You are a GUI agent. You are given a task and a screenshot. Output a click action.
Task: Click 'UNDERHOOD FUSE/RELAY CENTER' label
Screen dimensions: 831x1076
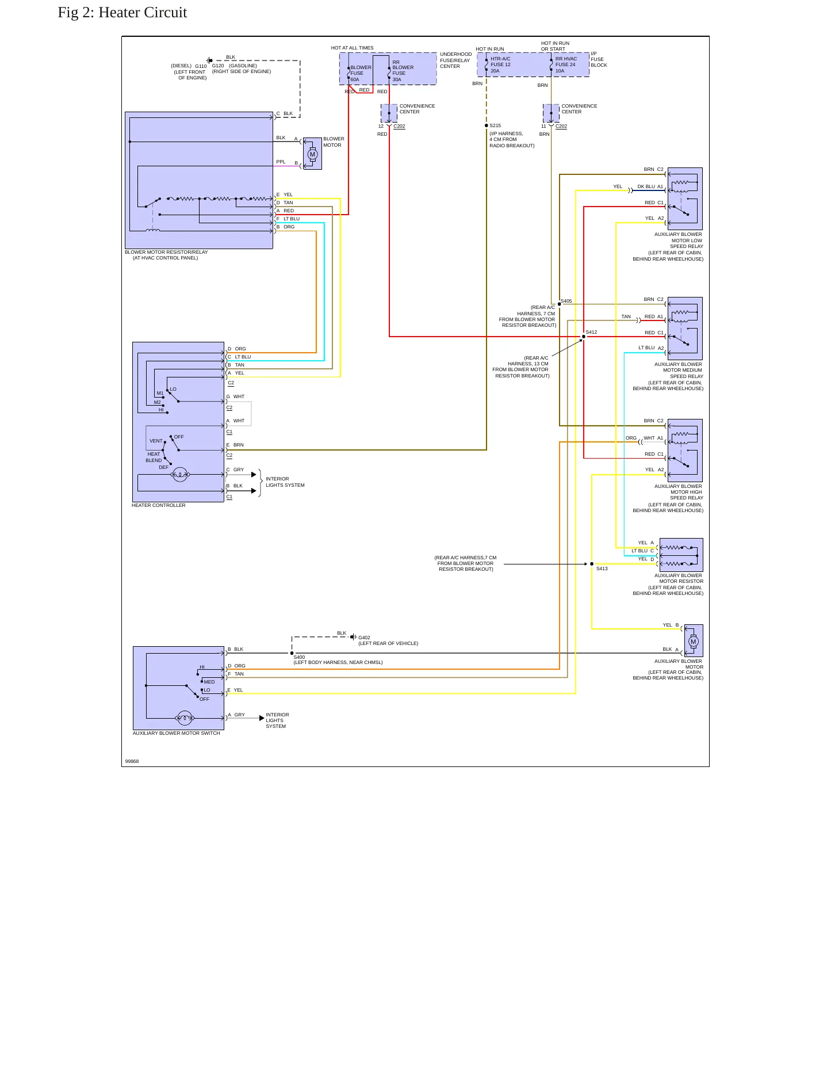pyautogui.click(x=455, y=60)
